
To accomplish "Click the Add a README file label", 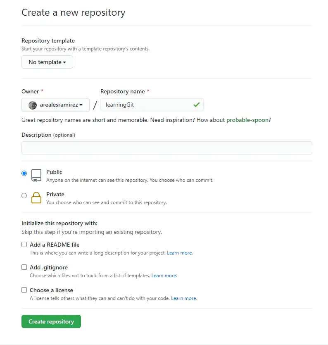I will (55, 245).
